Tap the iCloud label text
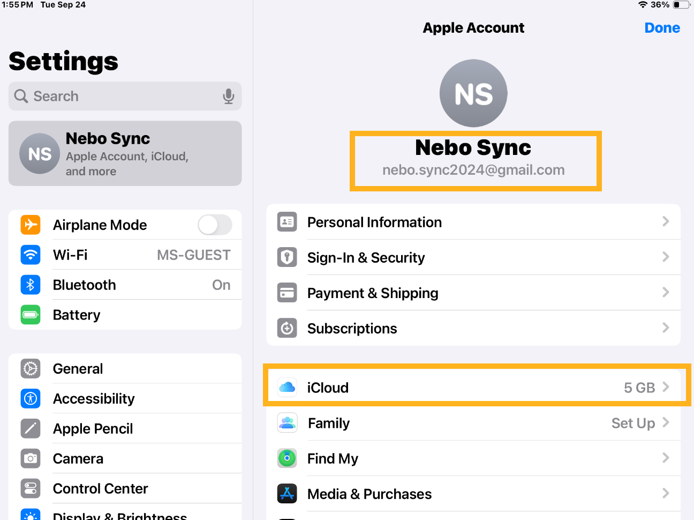The image size is (694, 520). pos(328,388)
